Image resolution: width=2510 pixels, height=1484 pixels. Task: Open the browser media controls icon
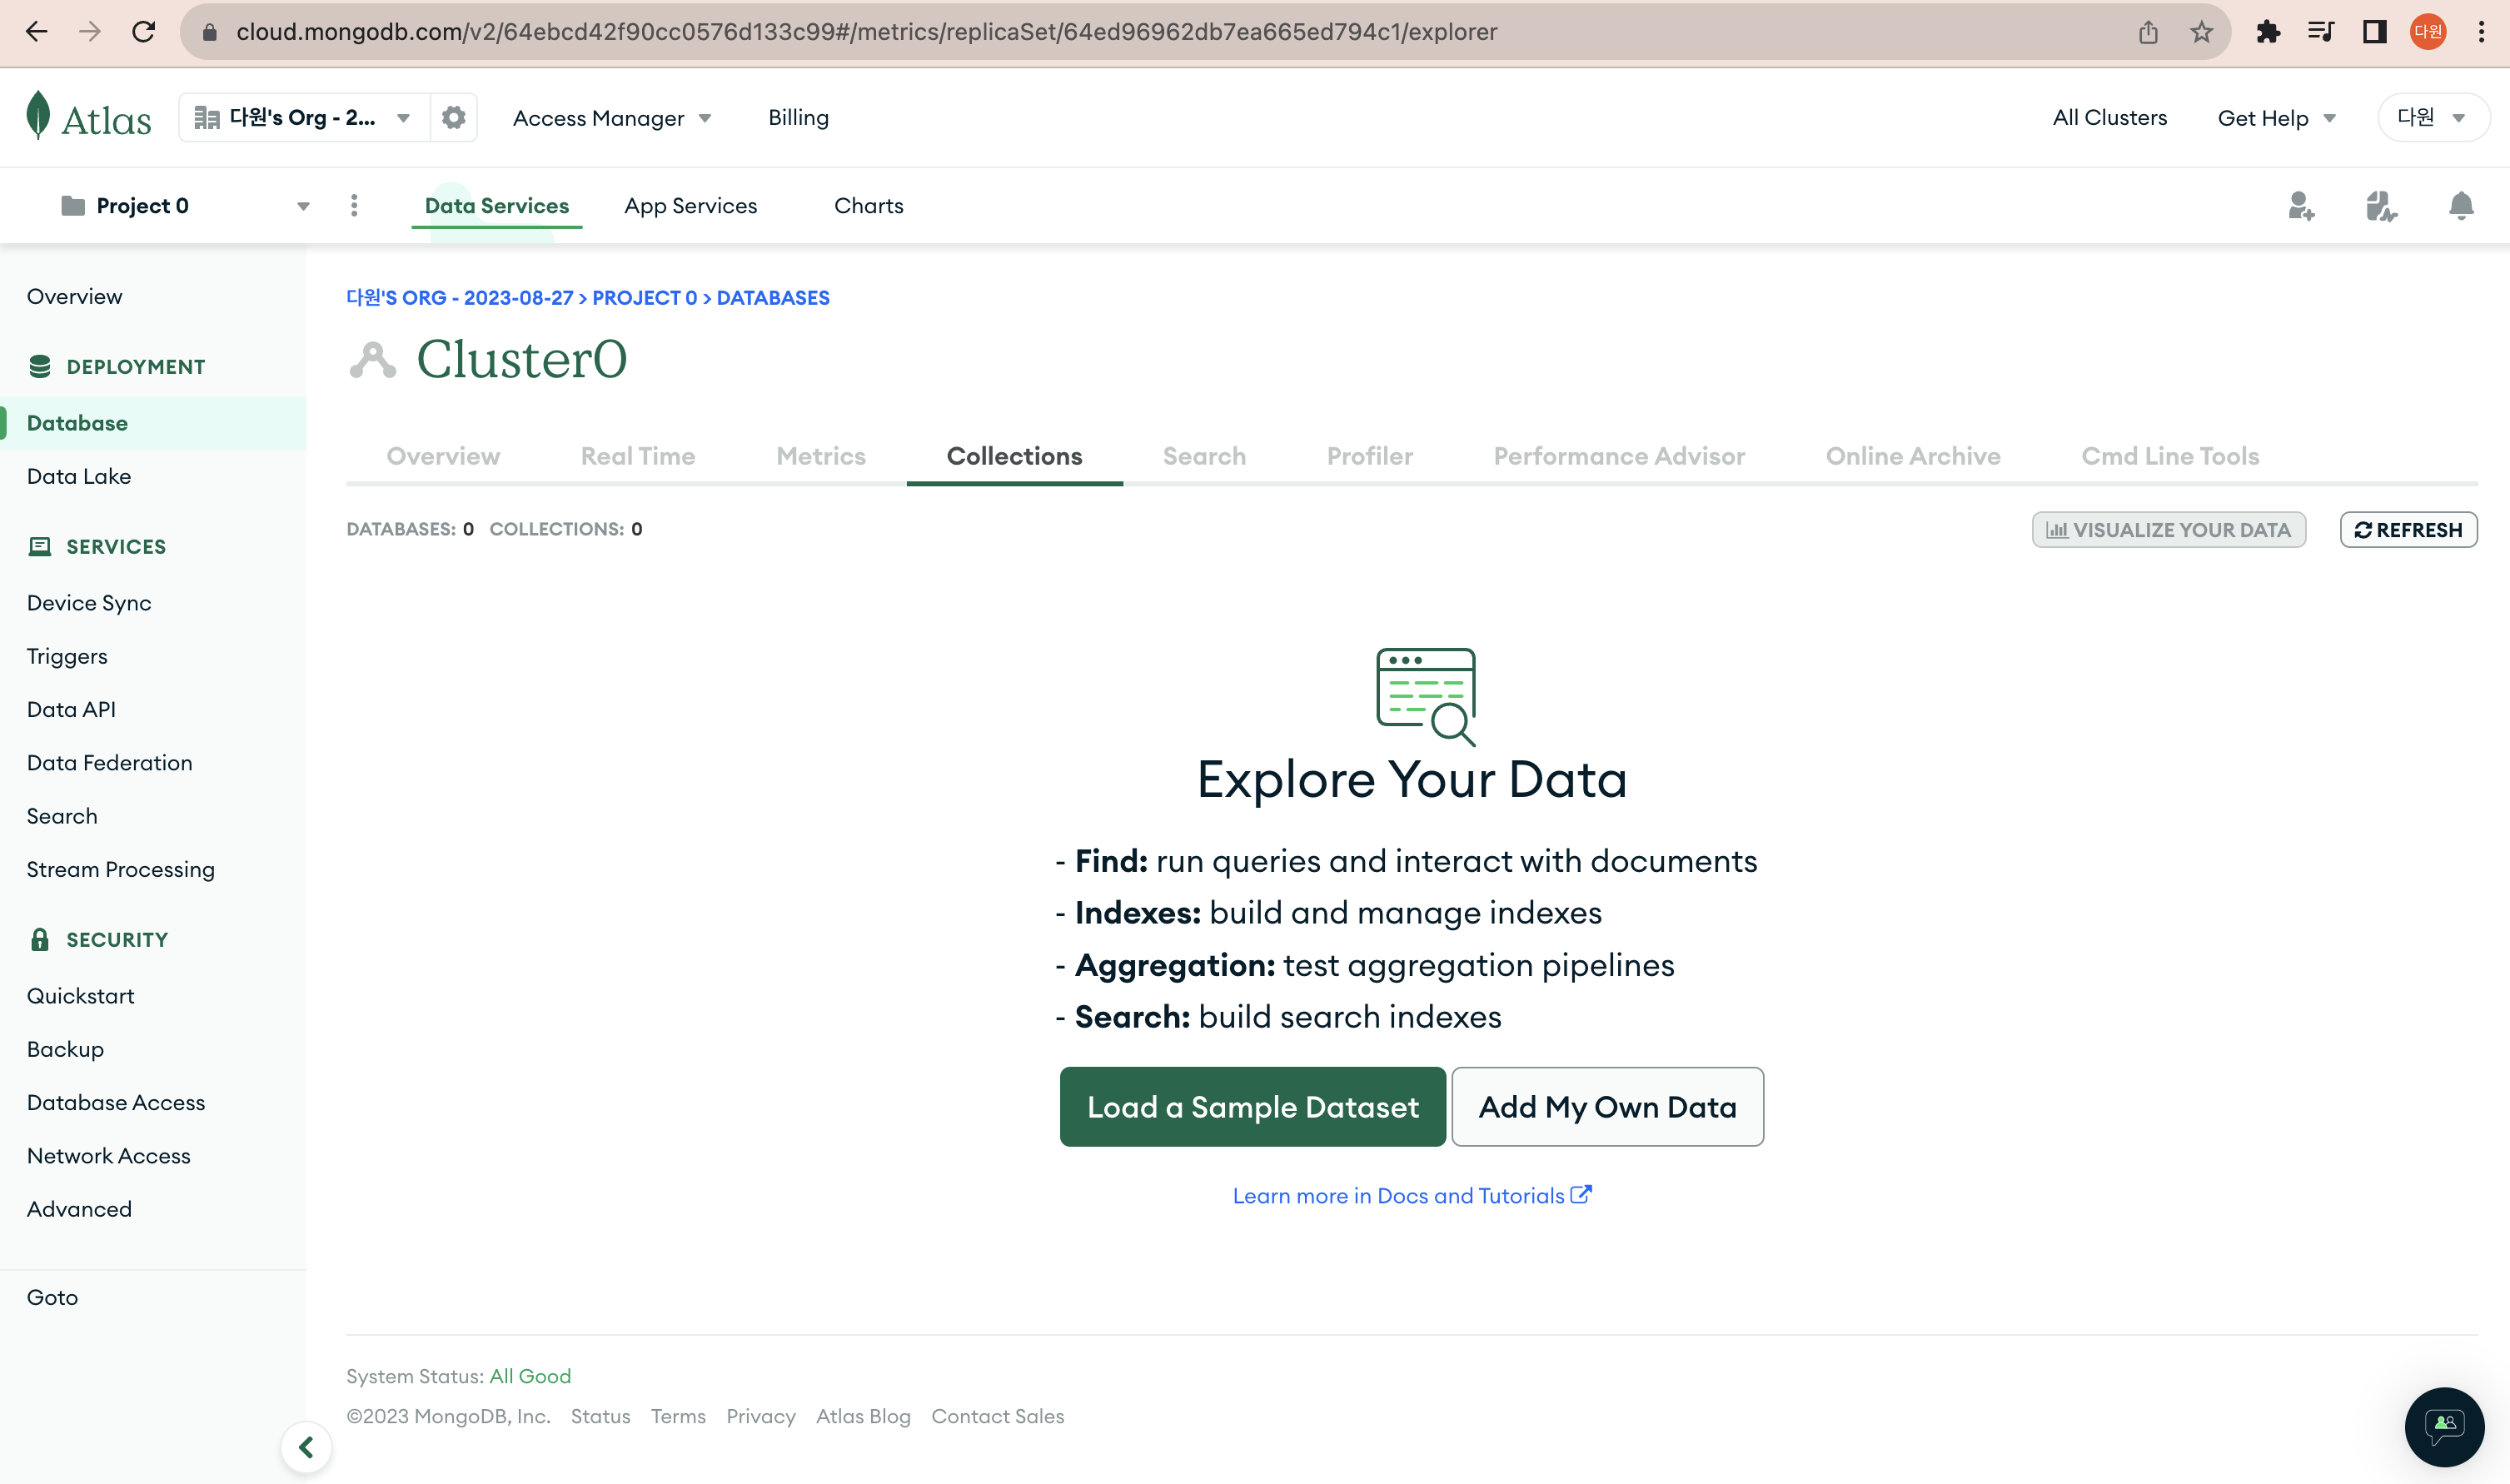[2321, 32]
